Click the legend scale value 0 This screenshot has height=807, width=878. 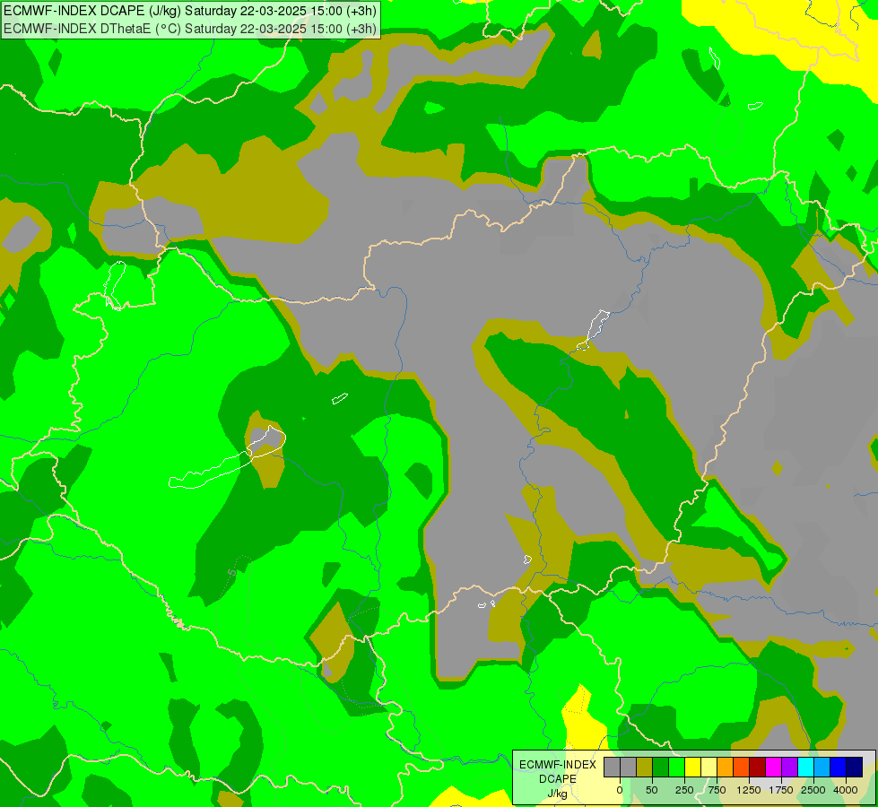(620, 790)
